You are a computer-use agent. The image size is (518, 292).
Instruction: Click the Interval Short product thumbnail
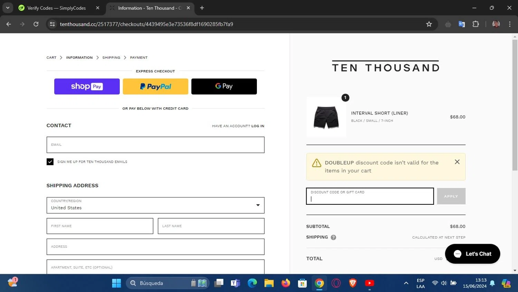(326, 117)
